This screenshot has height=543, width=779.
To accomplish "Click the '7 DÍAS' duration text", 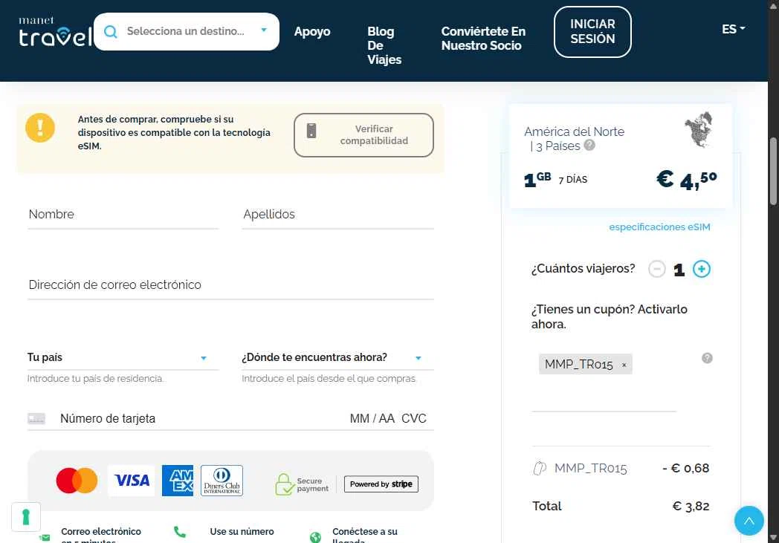I will [573, 180].
